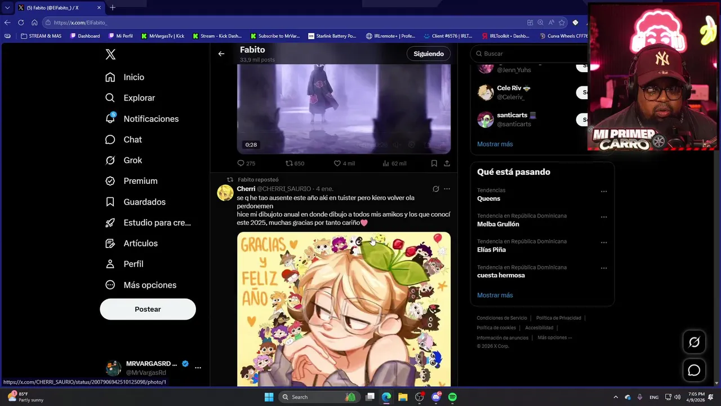721x406 pixels.
Task: Open options for cuesta hermosa trend
Action: [604, 268]
